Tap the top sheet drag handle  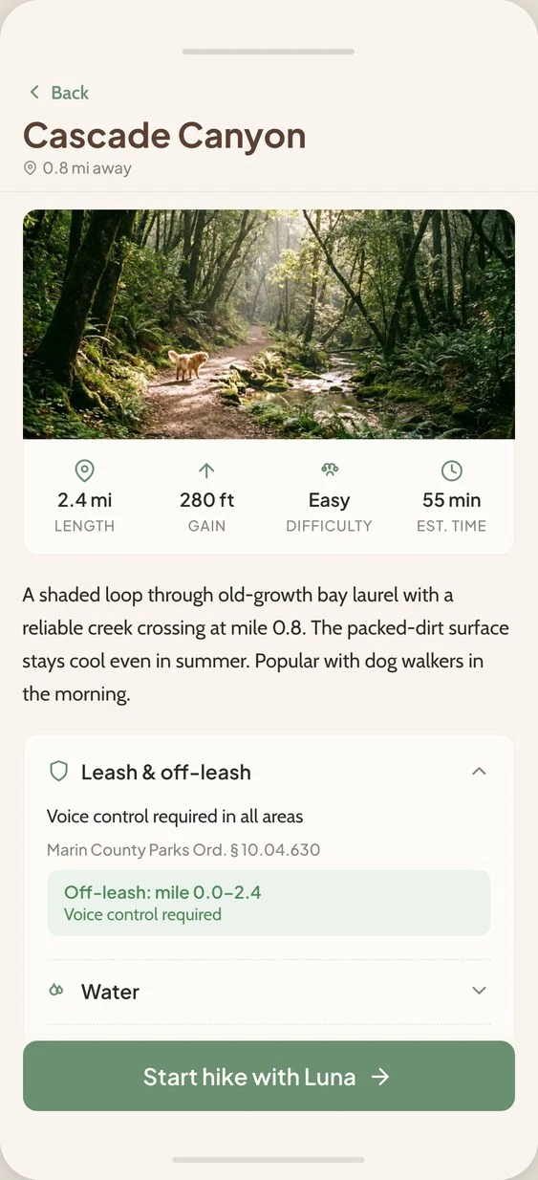tap(269, 51)
